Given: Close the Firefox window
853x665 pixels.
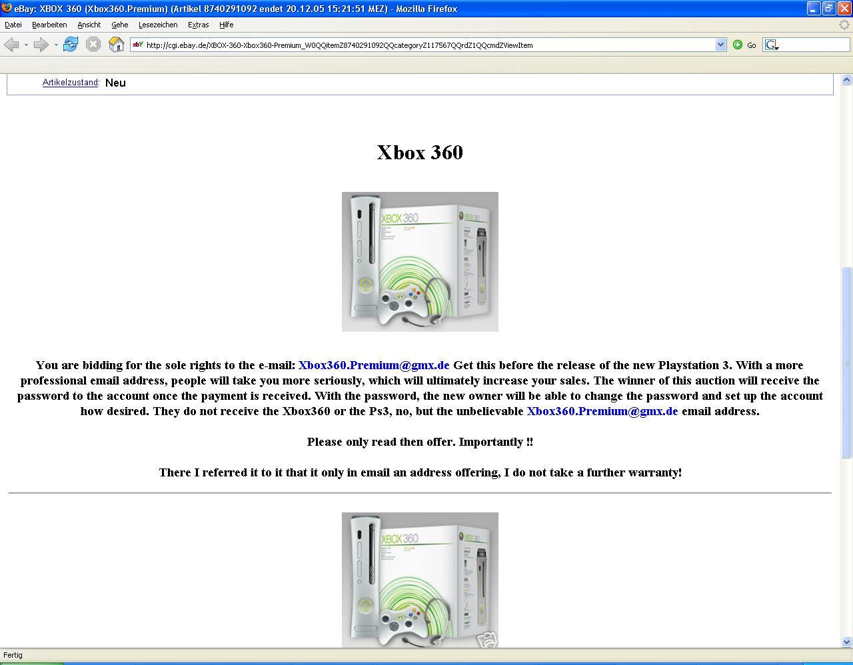Looking at the screenshot, I should coord(844,8).
